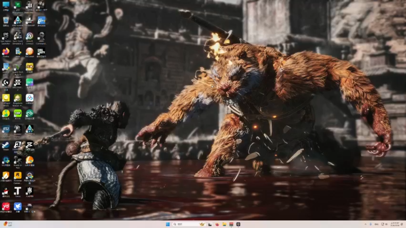Open the Youdao yd red shortcut

(6, 208)
